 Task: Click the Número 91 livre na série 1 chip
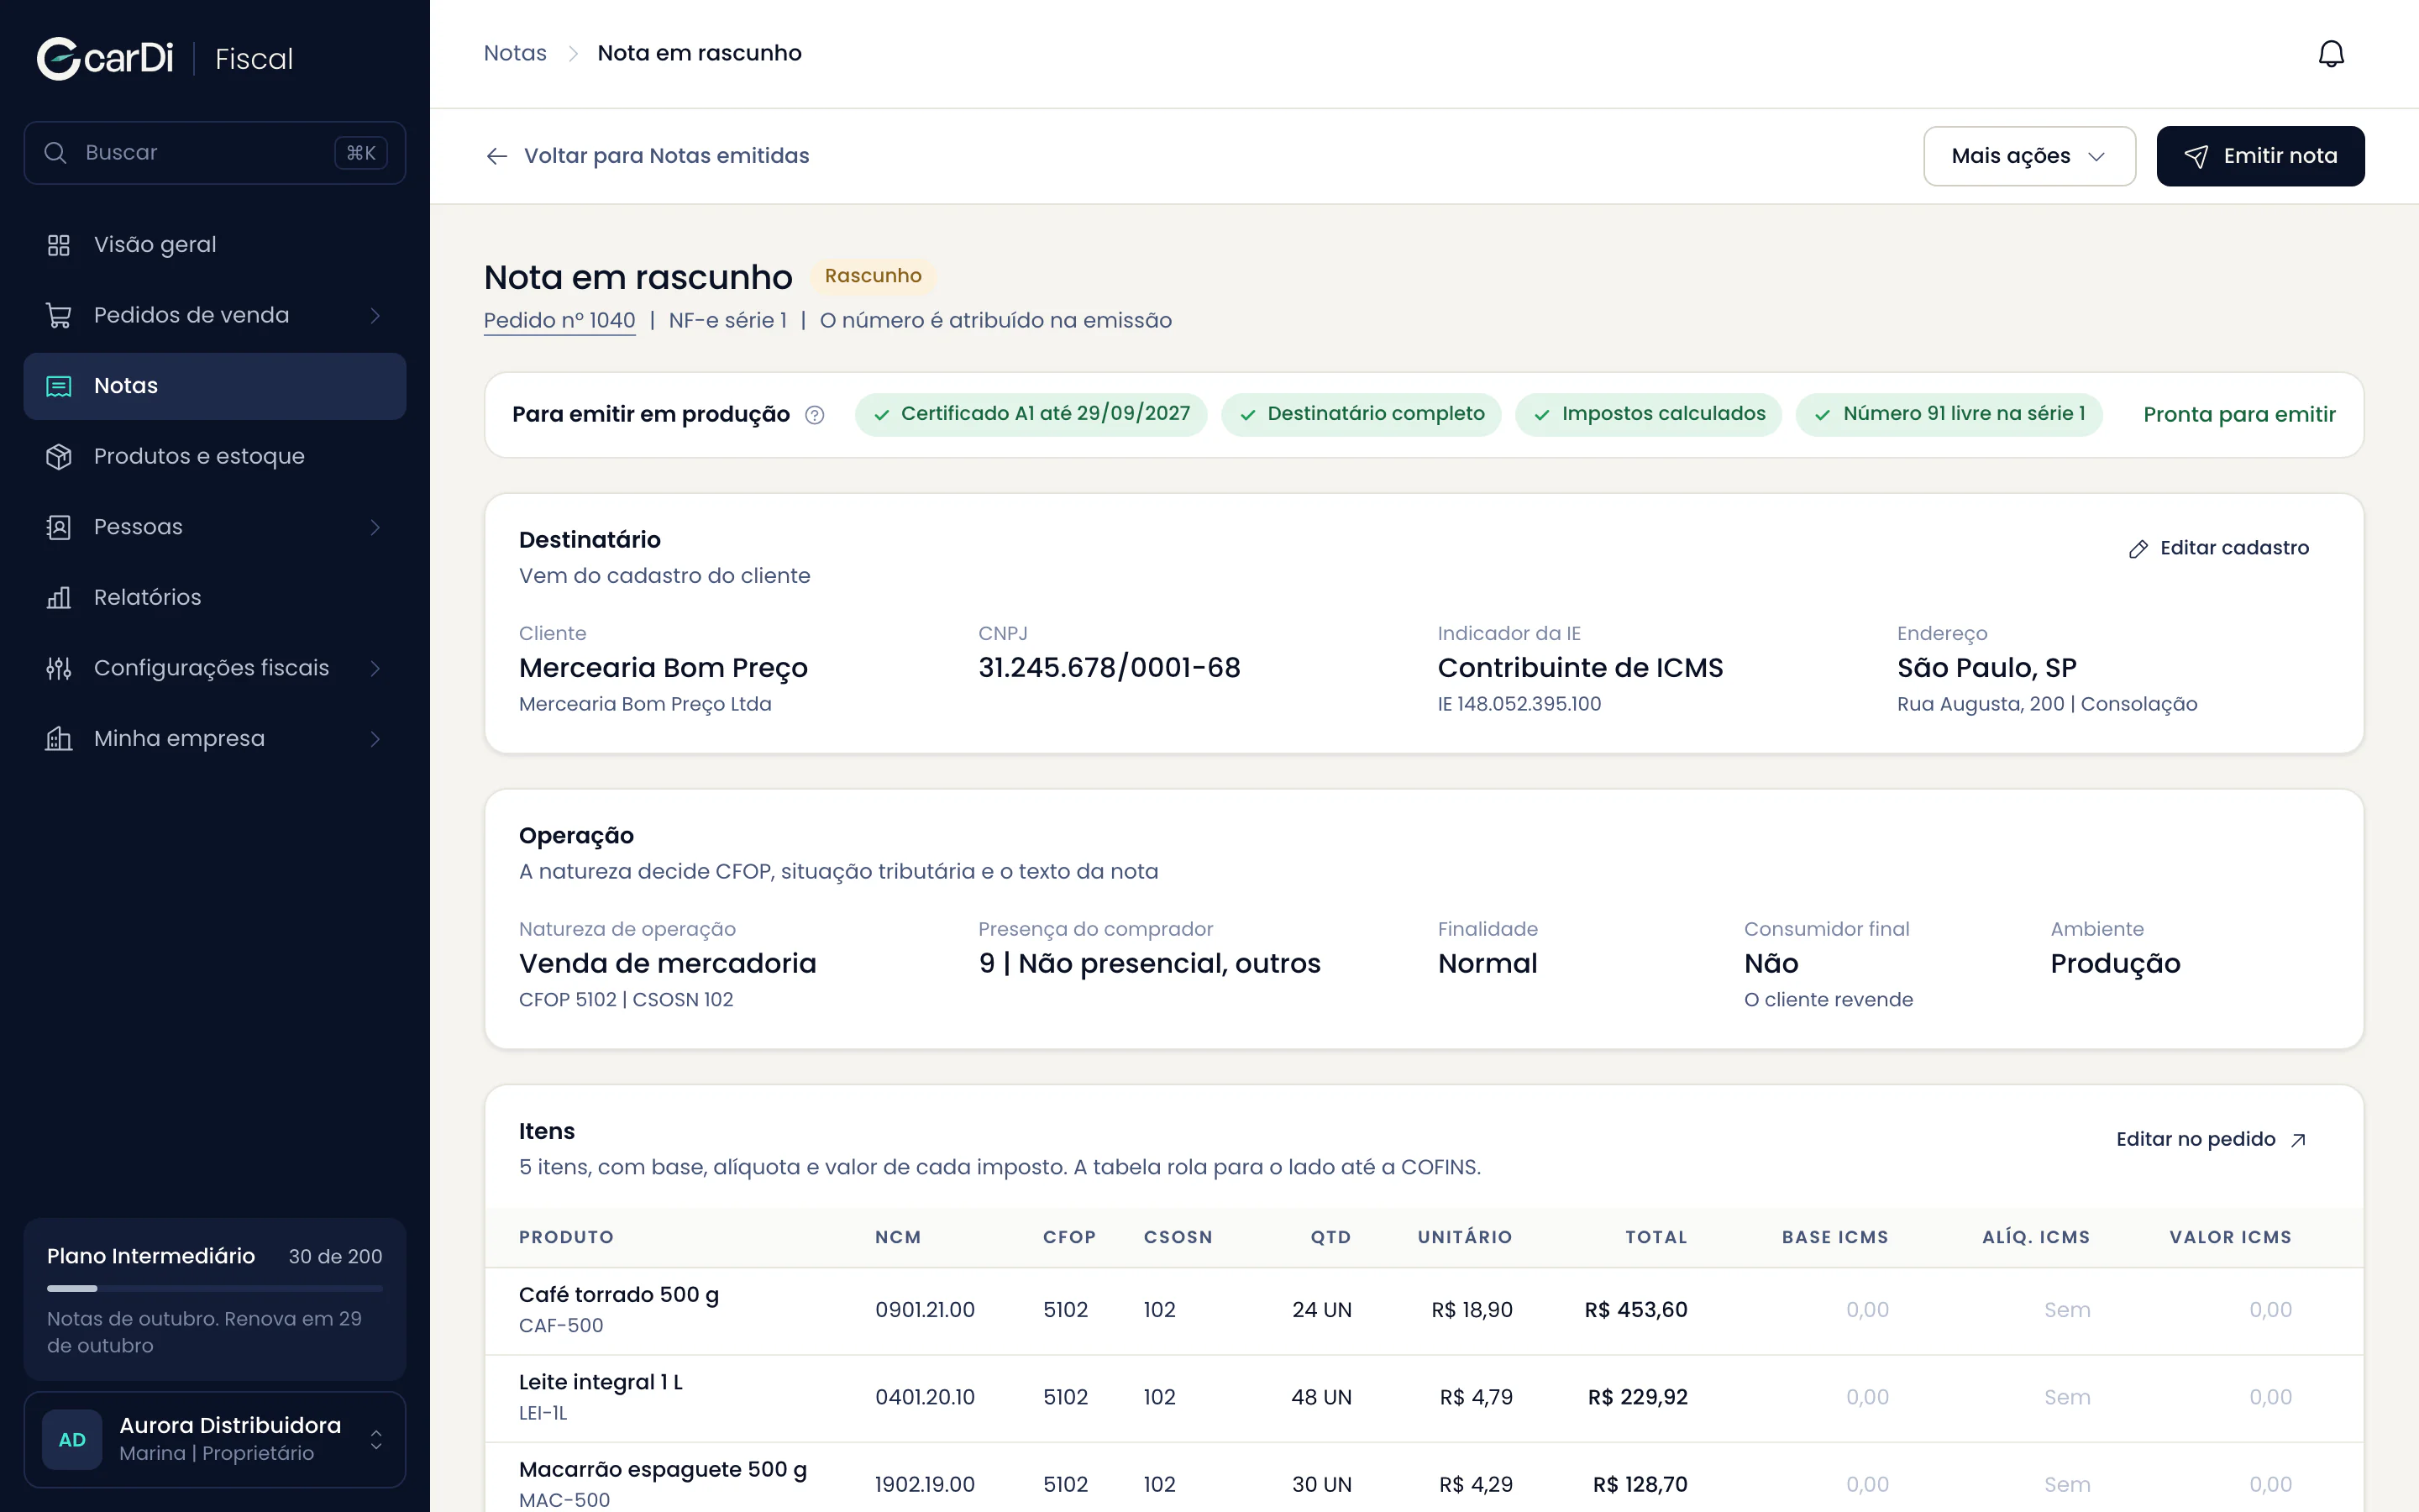1949,414
